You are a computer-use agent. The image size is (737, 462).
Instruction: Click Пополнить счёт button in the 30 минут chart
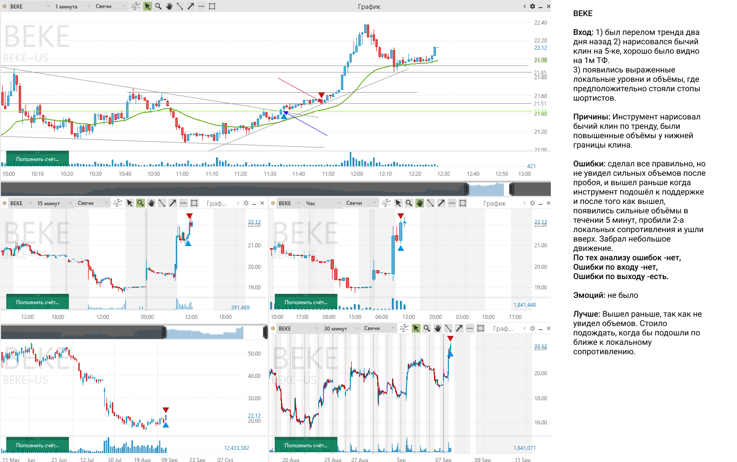(306, 445)
